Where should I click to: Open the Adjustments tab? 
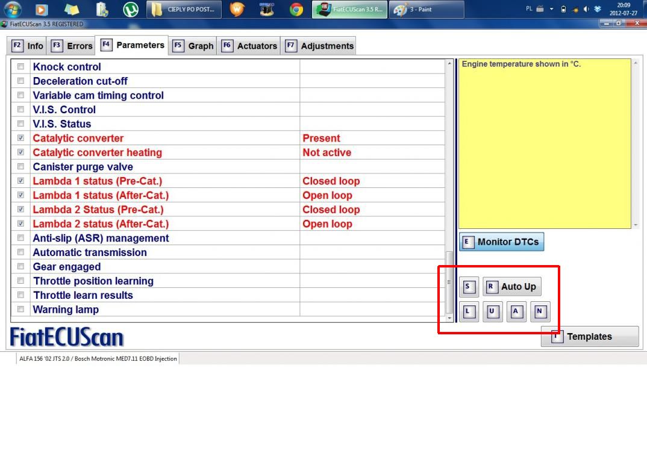click(x=319, y=46)
